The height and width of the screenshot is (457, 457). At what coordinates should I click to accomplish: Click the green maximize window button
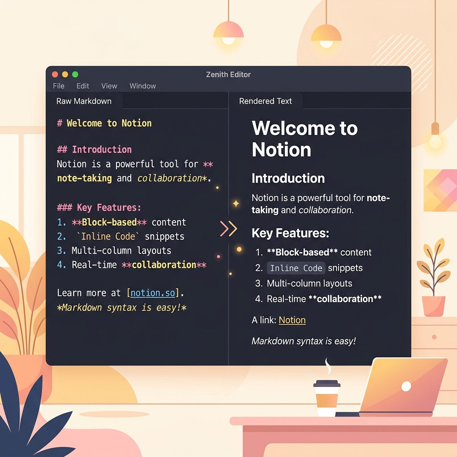[75, 75]
